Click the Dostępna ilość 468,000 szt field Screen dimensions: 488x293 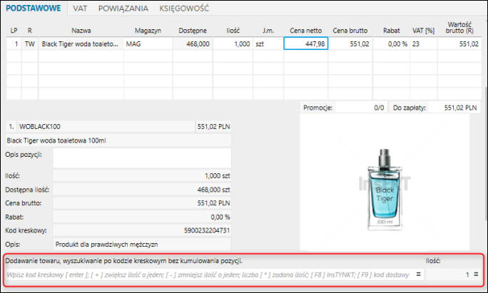click(142, 190)
